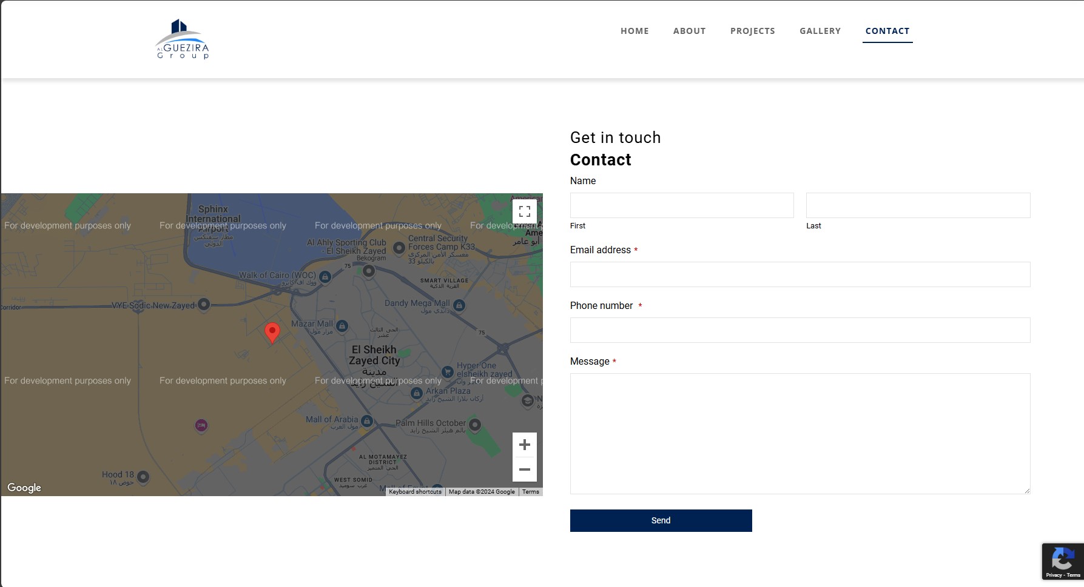Zoom out on the map

click(x=525, y=469)
